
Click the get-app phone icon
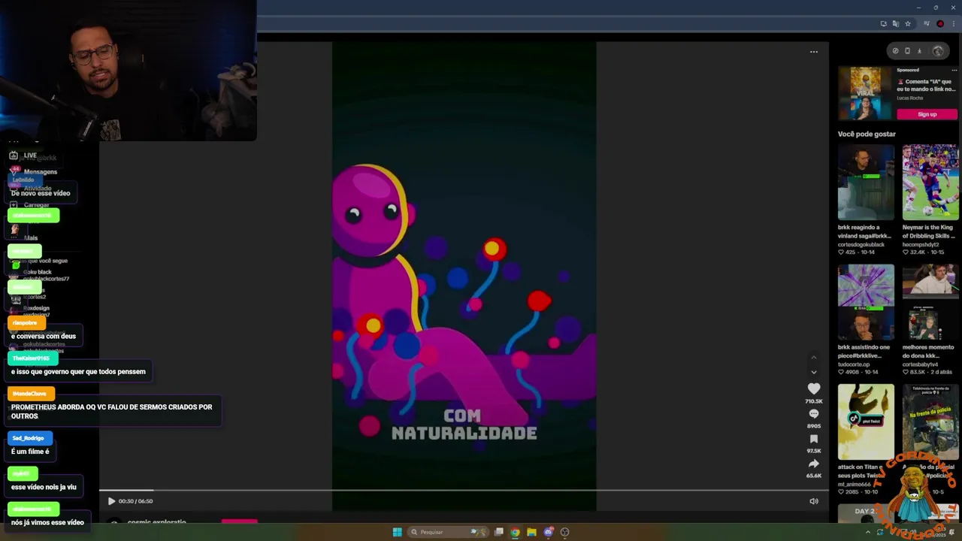pos(907,51)
